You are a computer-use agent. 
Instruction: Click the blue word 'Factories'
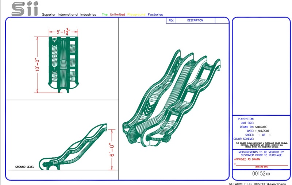click(x=155, y=14)
